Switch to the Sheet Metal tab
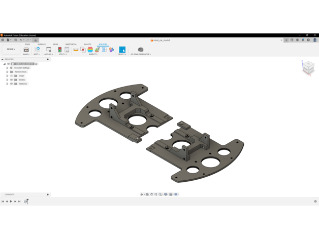The width and height of the screenshot is (319, 239). click(x=71, y=45)
